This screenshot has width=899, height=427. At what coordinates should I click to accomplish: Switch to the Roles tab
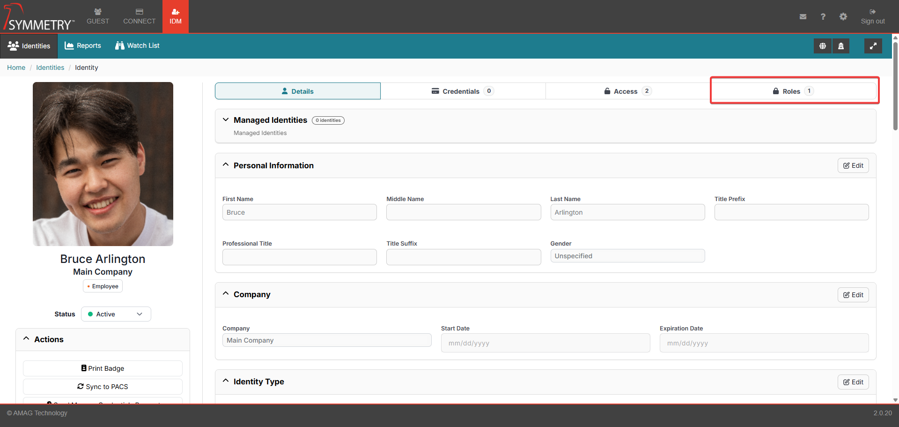(793, 91)
